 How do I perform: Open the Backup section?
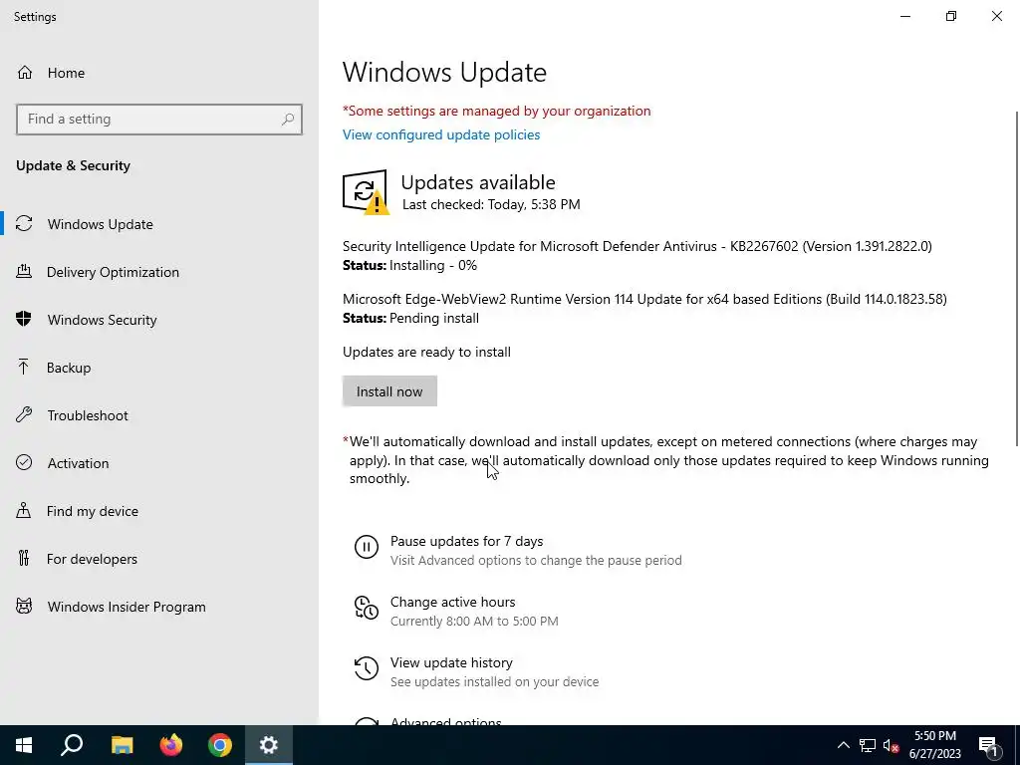(159, 367)
